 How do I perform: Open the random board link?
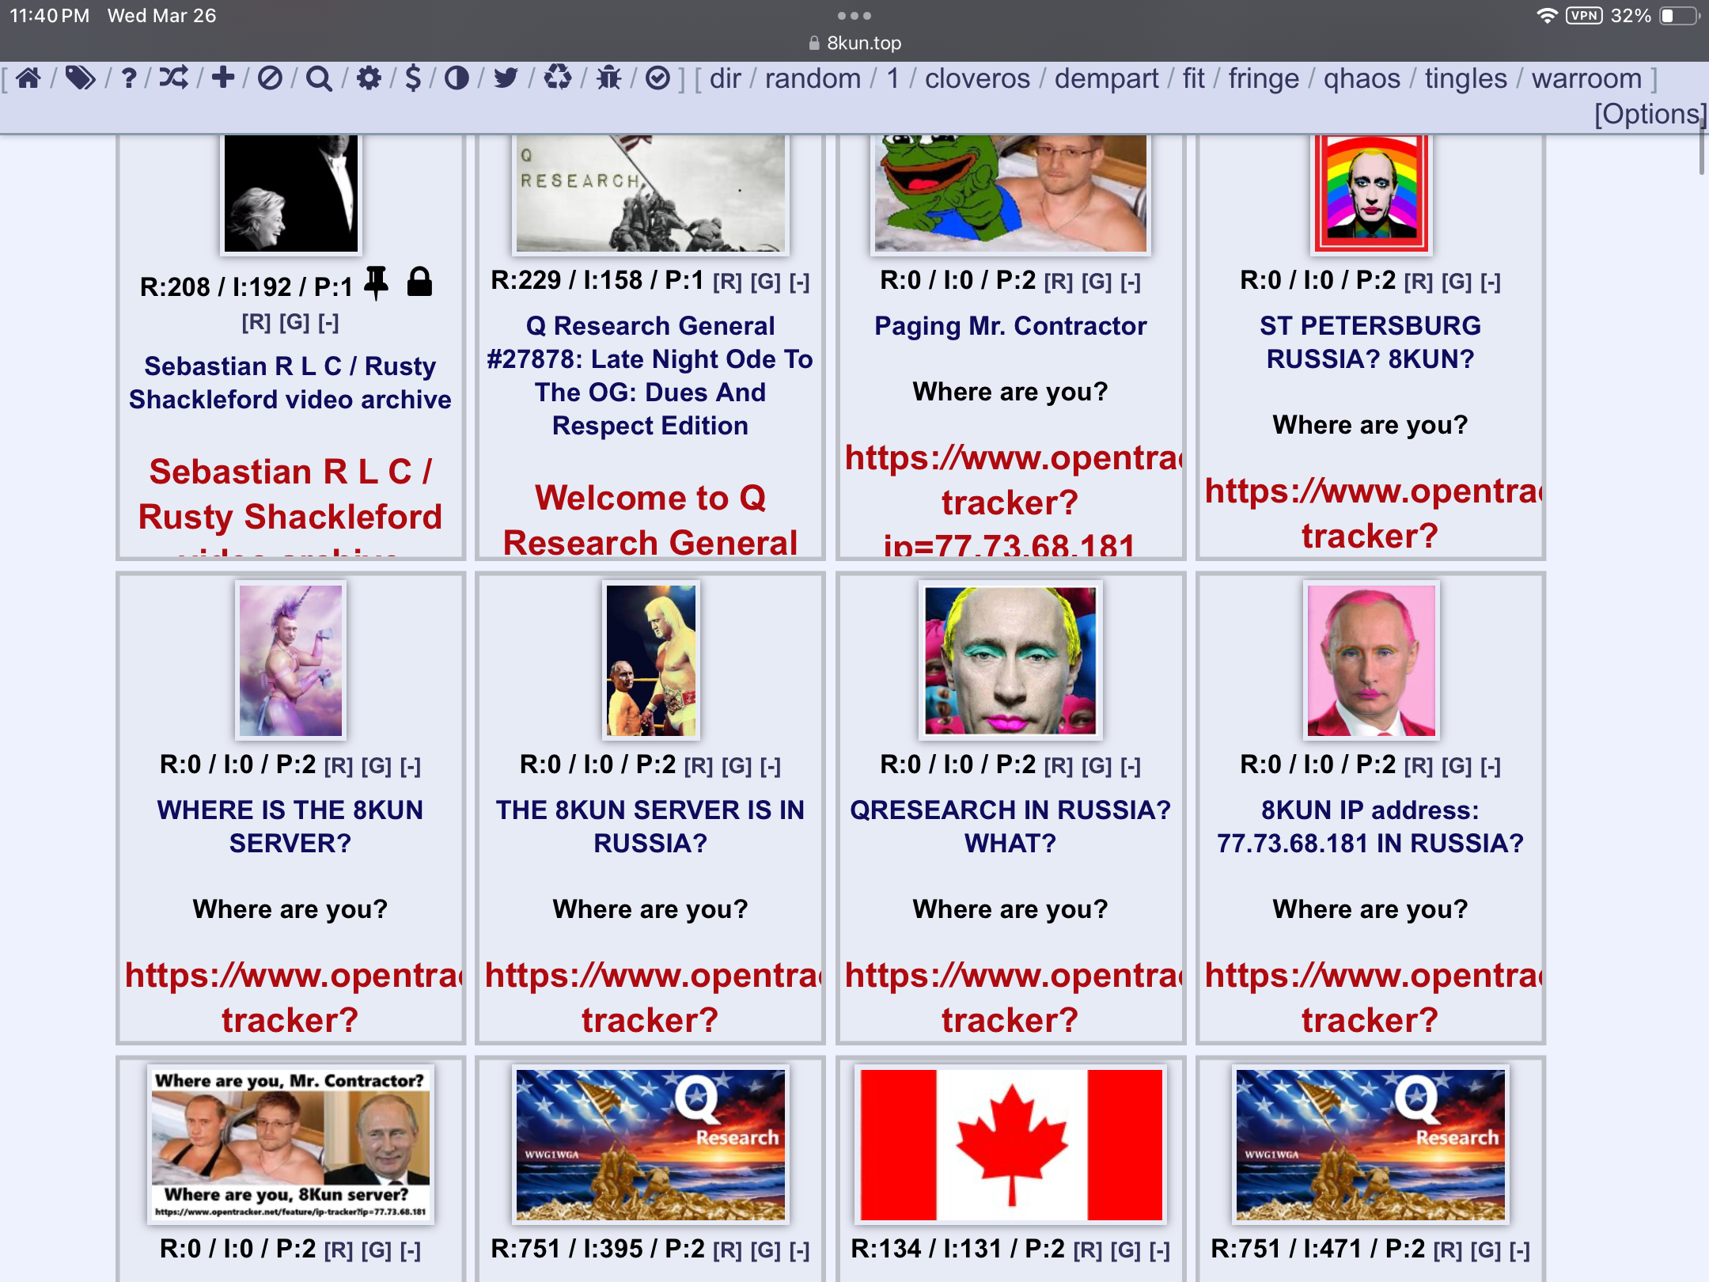pos(813,78)
